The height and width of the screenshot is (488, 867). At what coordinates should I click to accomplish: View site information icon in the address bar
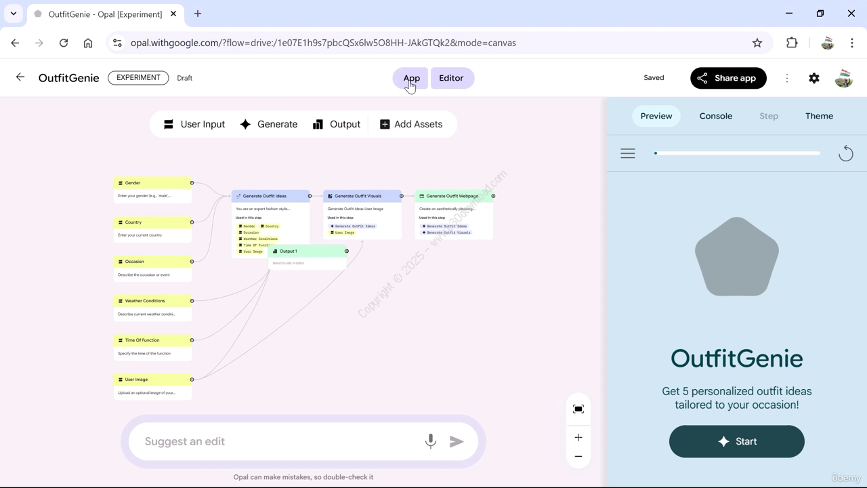[x=117, y=43]
